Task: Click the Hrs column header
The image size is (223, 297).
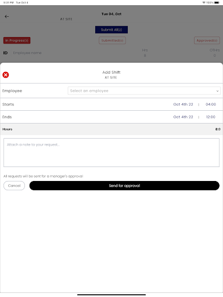Action: [145, 50]
